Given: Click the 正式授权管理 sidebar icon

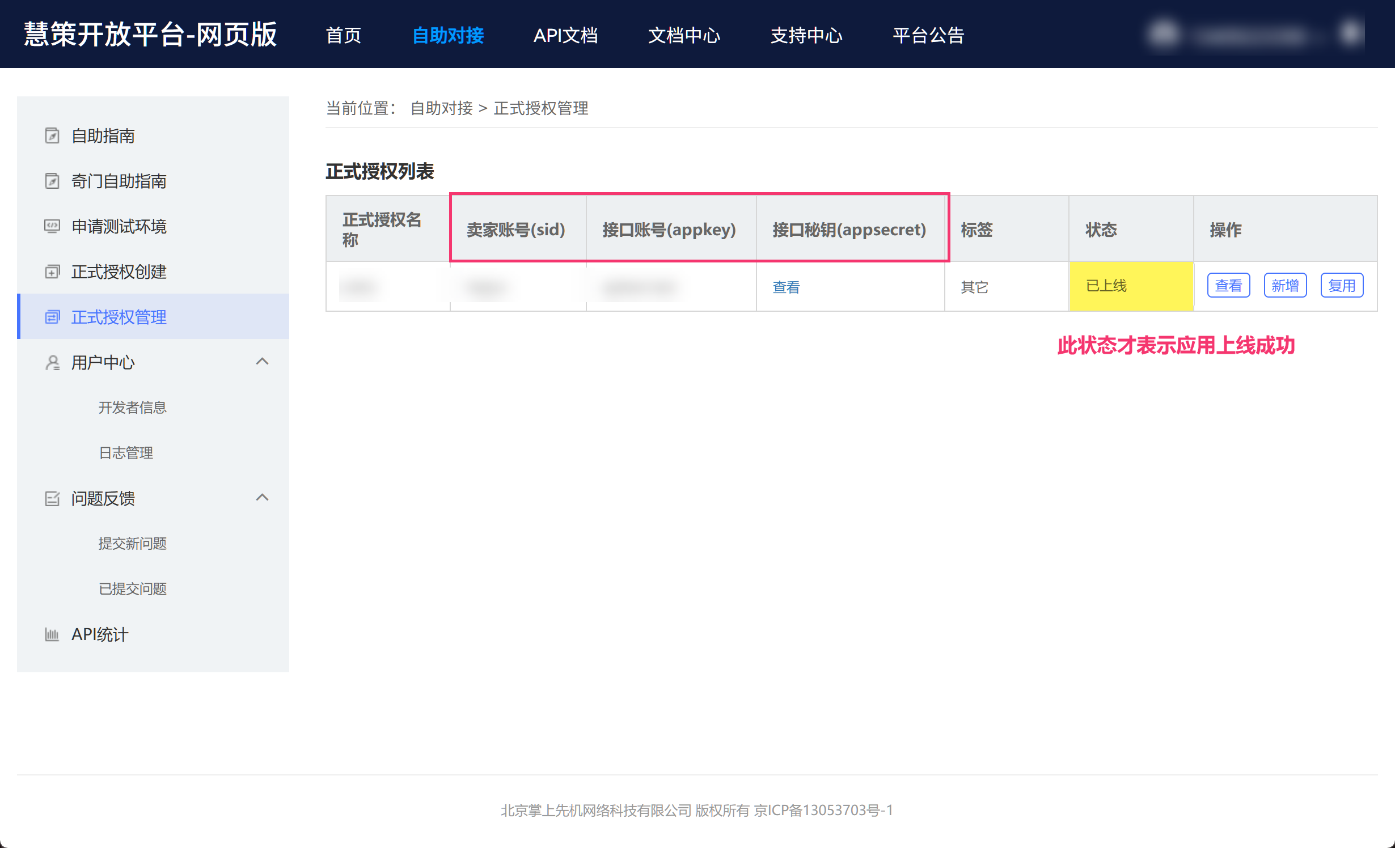Looking at the screenshot, I should pyautogui.click(x=52, y=317).
